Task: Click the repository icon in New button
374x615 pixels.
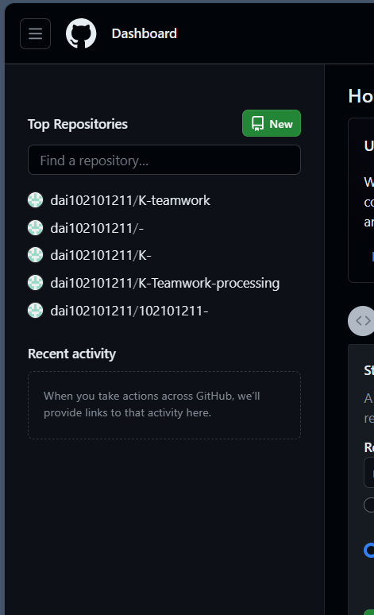Action: point(257,123)
